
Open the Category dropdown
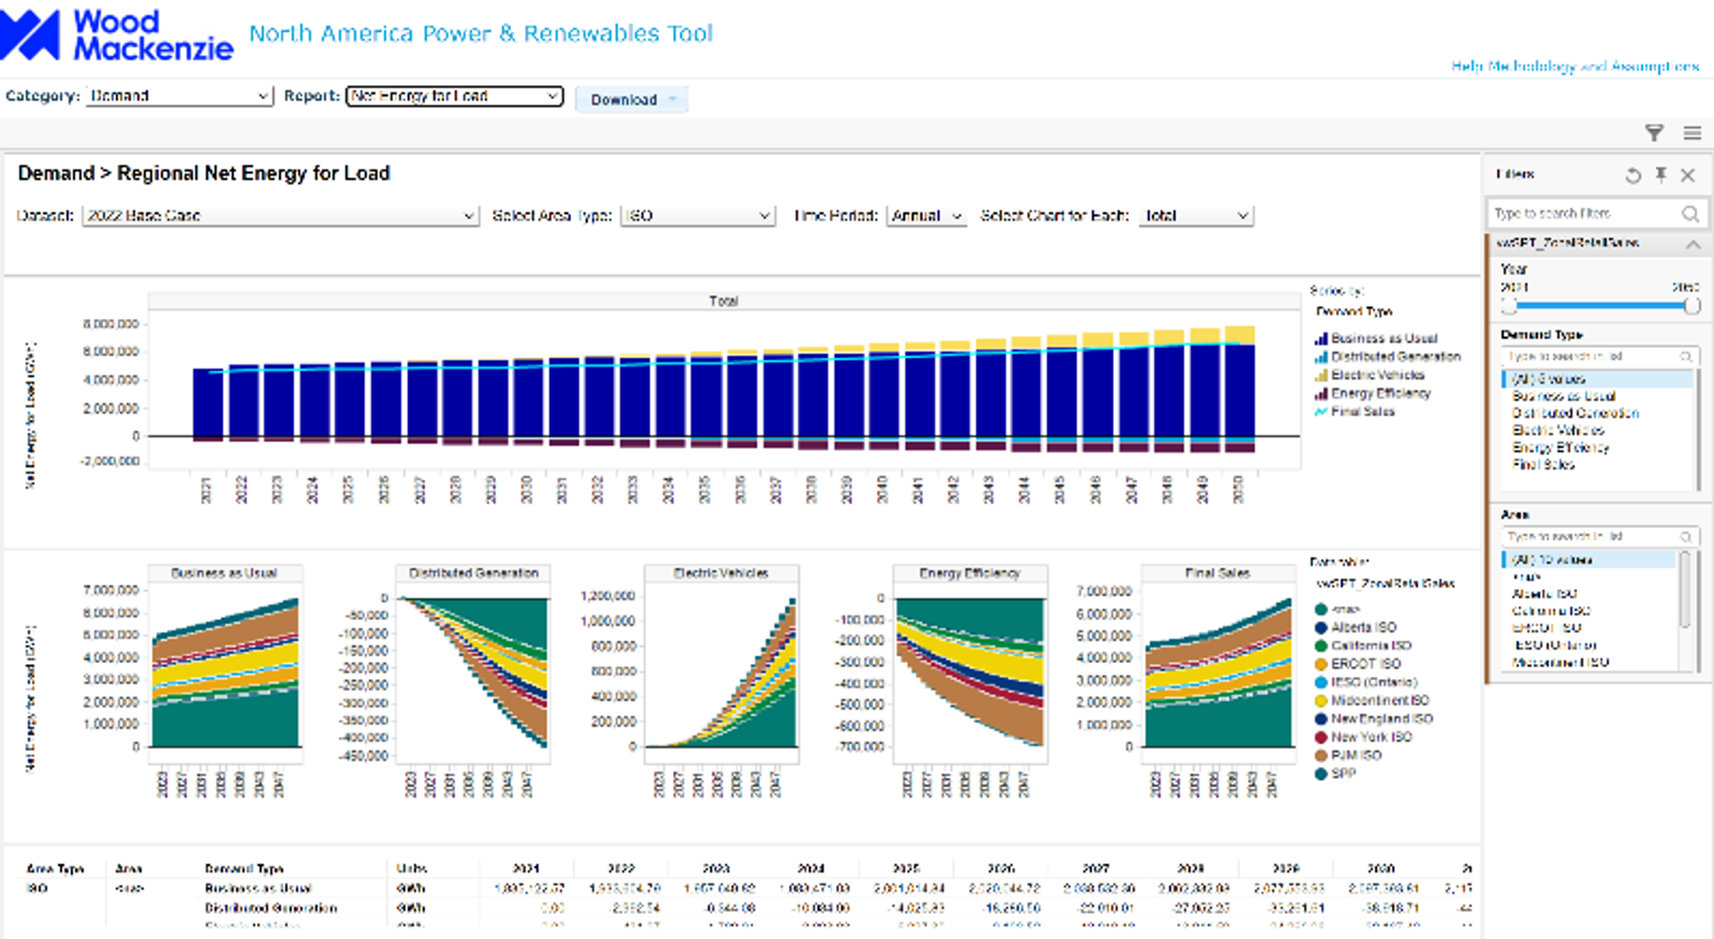click(x=179, y=95)
